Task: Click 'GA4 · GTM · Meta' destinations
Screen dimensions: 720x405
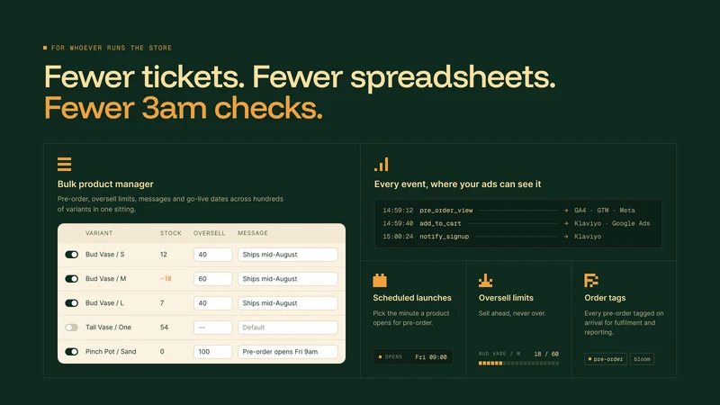Action: pyautogui.click(x=605, y=211)
